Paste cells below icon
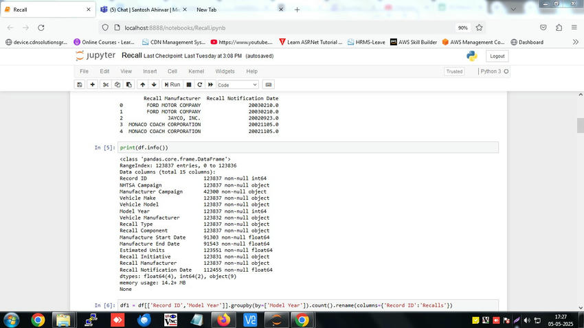 (129, 85)
